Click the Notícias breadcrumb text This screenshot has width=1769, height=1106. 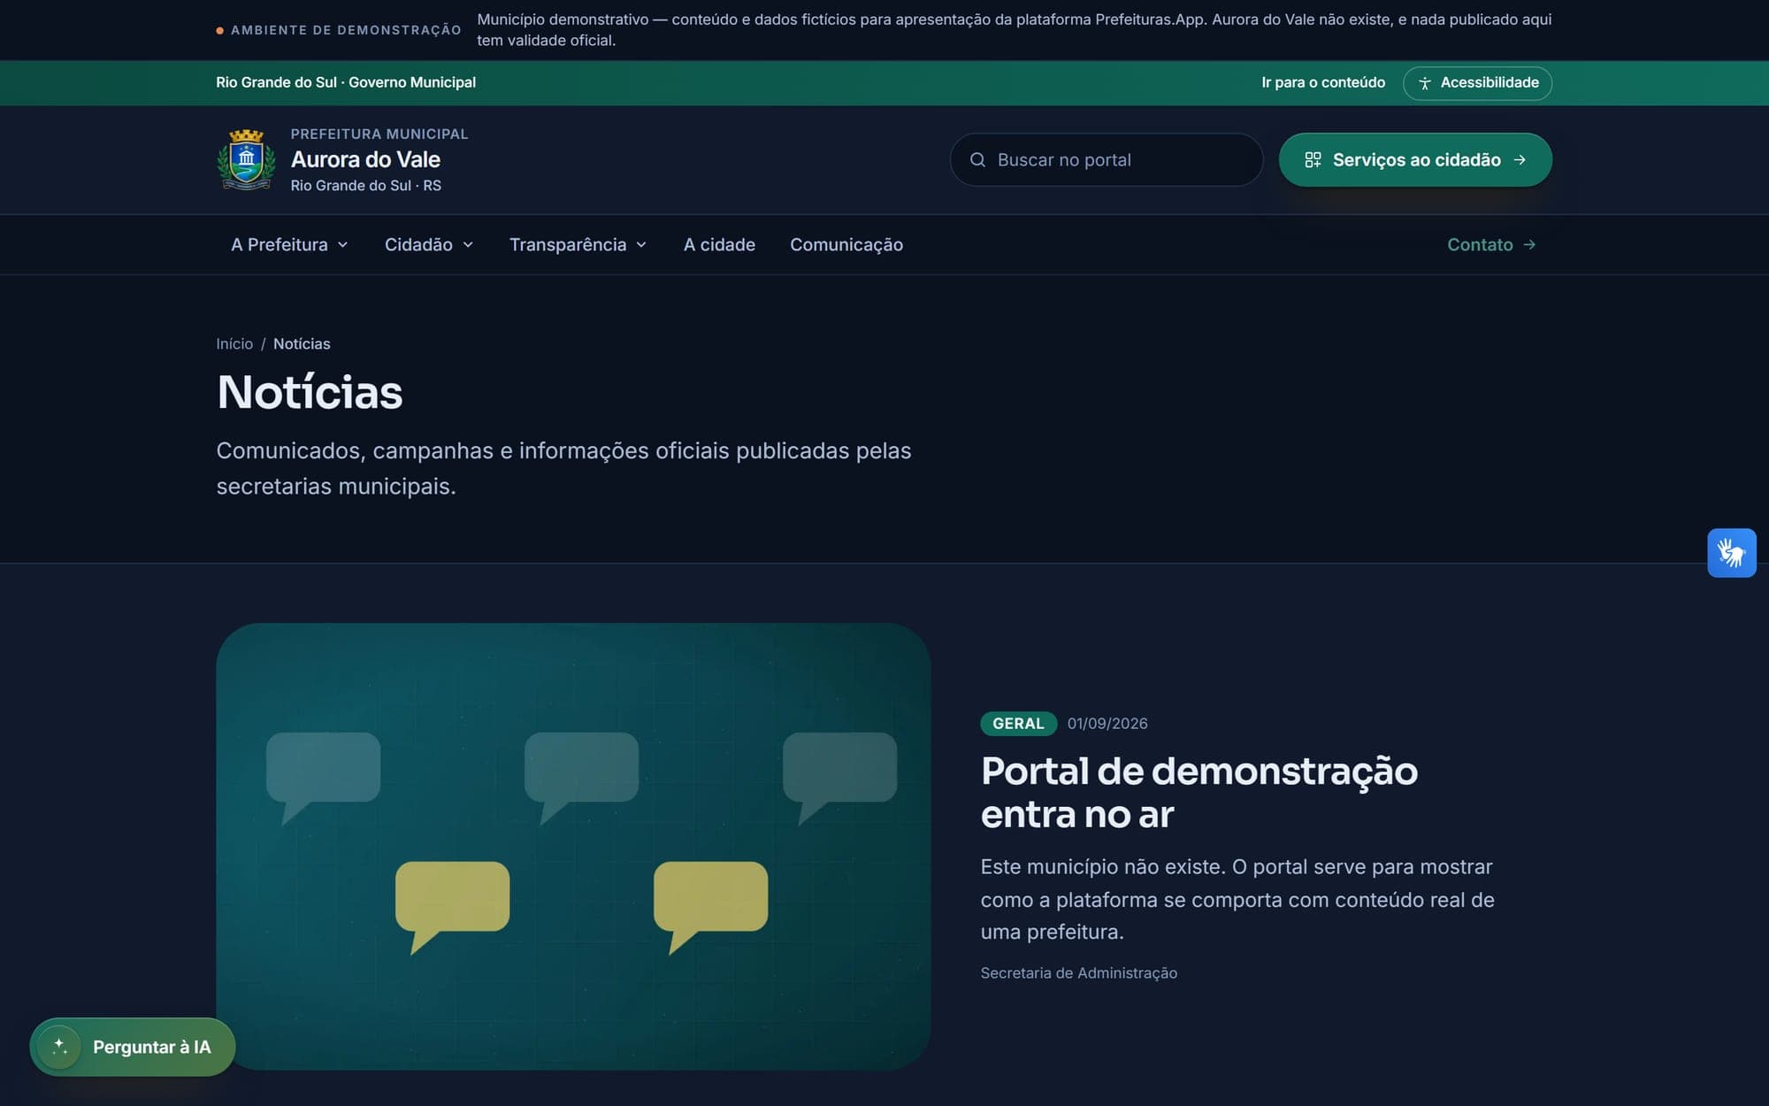coord(302,344)
